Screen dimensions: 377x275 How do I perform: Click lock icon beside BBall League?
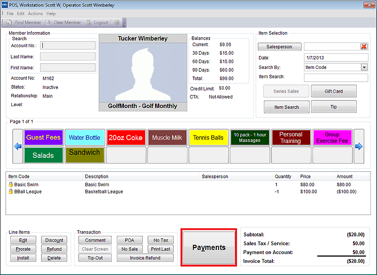[10, 191]
